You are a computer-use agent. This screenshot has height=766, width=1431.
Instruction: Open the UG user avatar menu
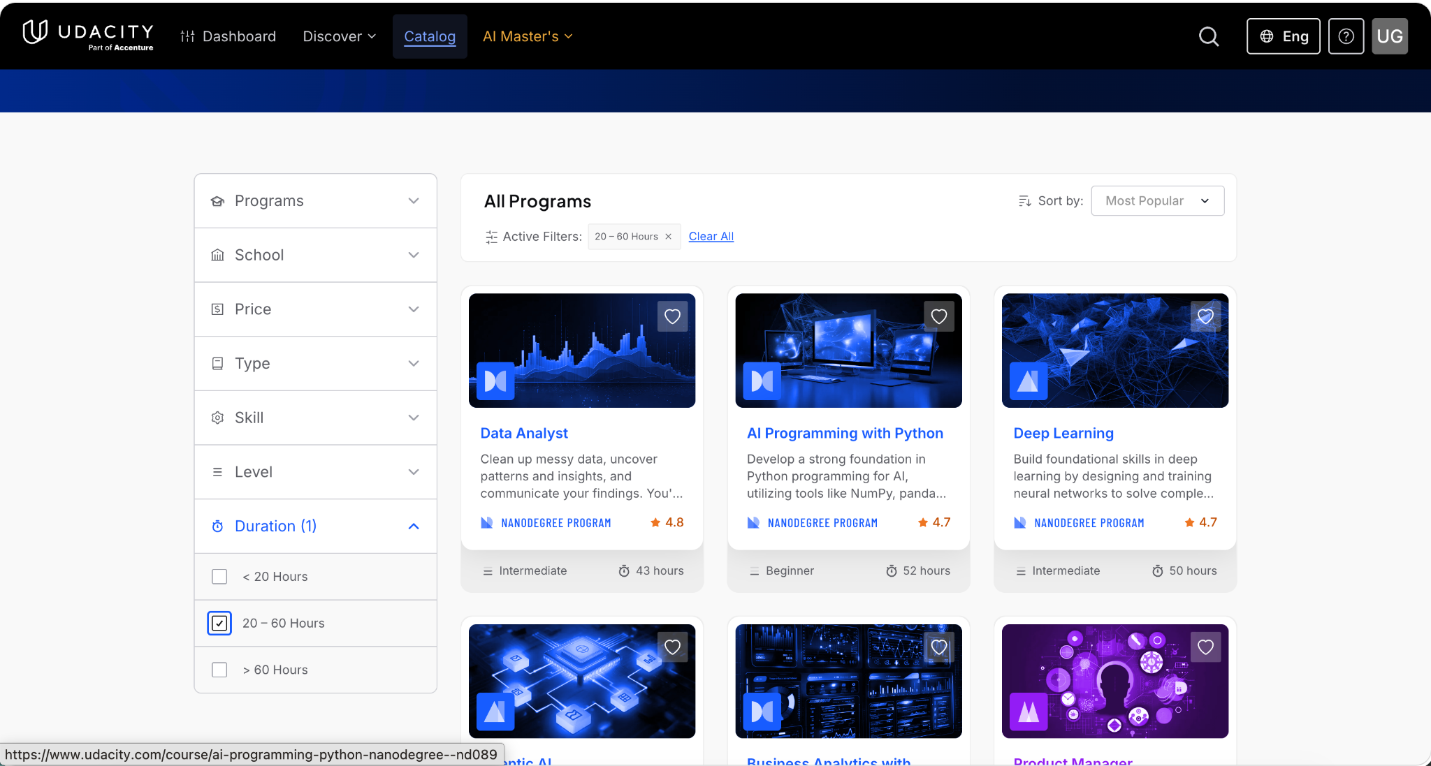click(x=1390, y=36)
